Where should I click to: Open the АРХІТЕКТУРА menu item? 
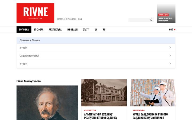pos(55,30)
